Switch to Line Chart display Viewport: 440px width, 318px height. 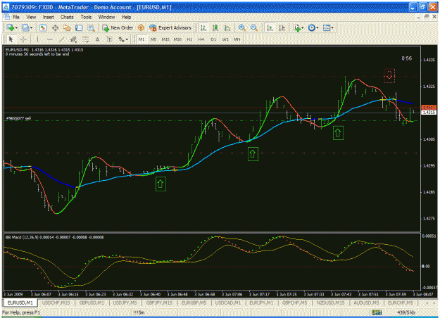tap(227, 27)
